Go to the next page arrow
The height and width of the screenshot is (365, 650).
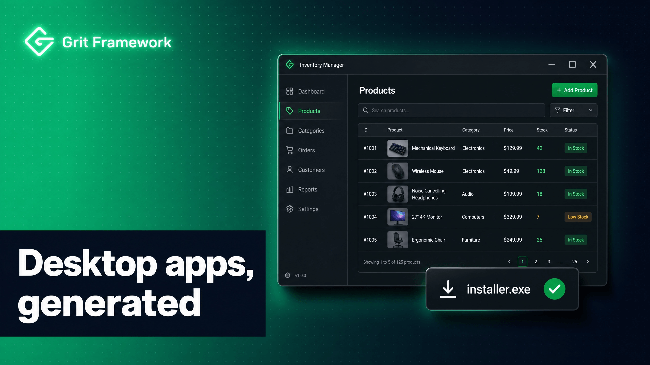[588, 262]
